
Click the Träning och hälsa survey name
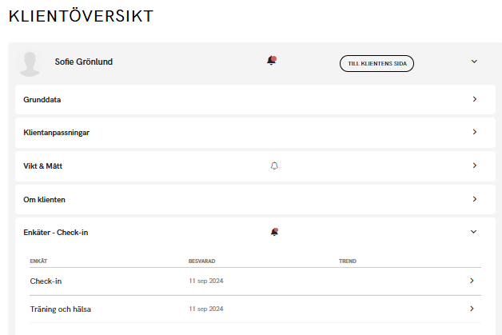[60, 309]
